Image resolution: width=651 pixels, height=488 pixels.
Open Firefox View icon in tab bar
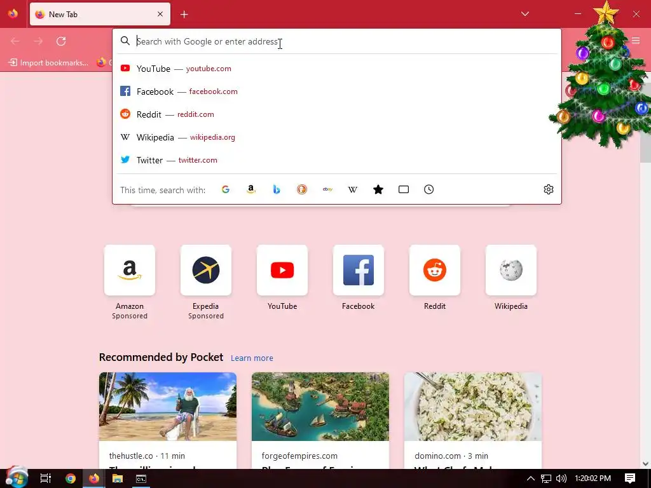[13, 14]
